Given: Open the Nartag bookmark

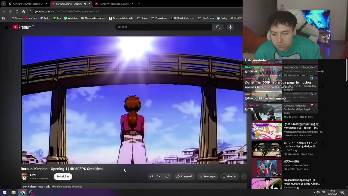Looking at the screenshot, I should point(222,18).
